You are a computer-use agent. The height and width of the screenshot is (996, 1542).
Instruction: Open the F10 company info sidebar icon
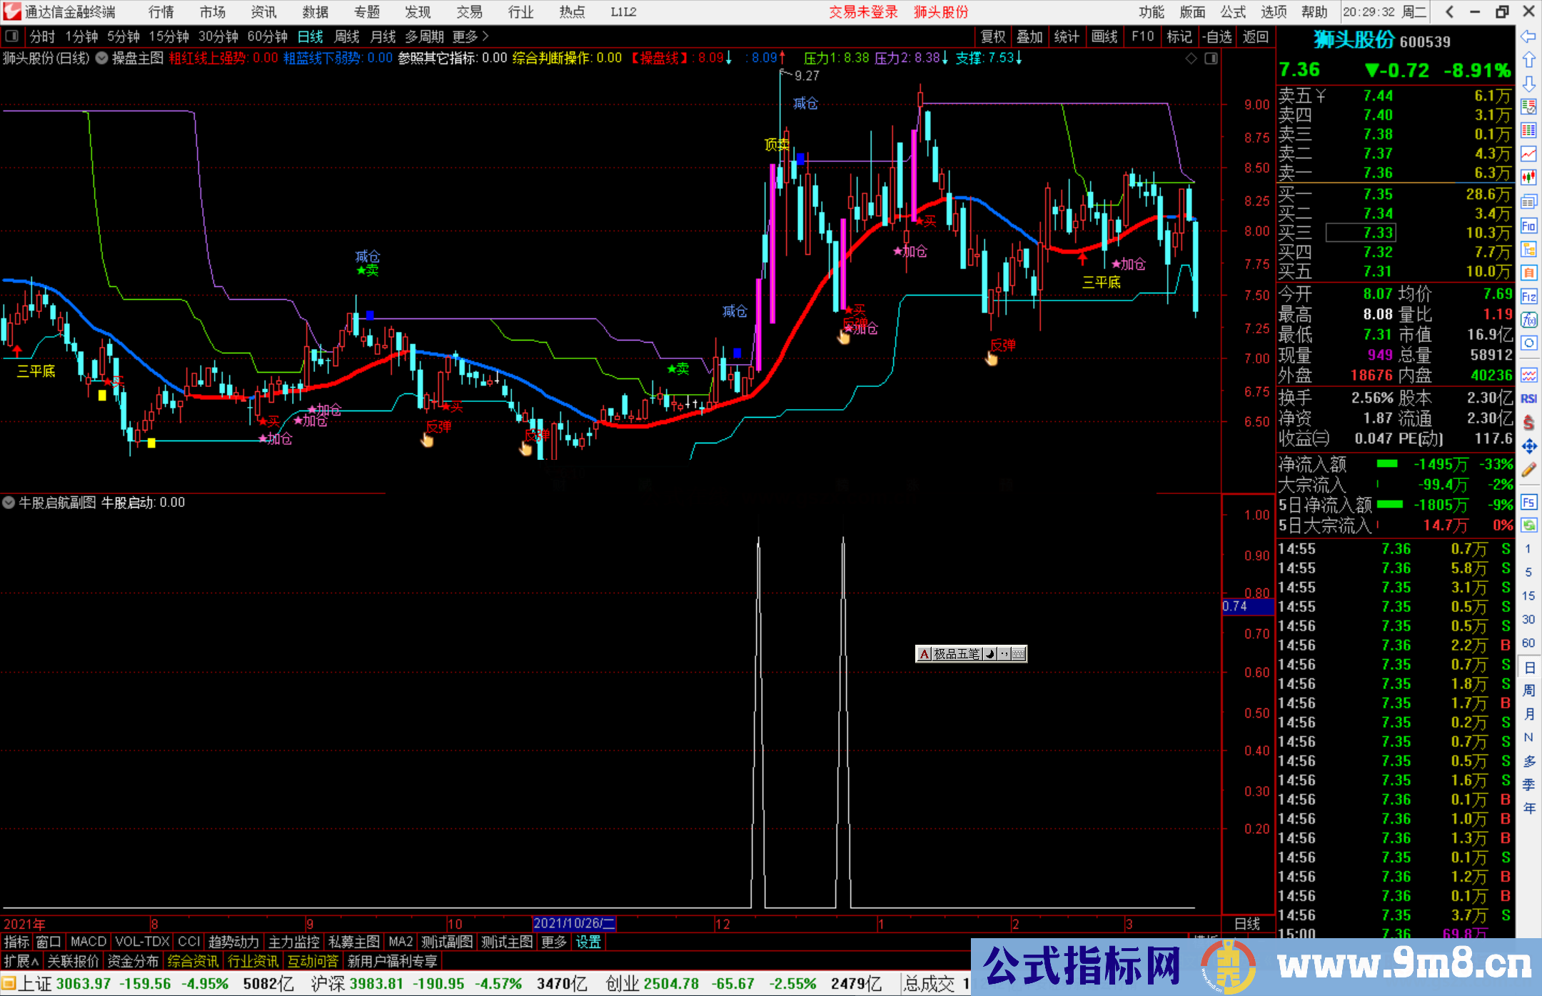coord(1528,226)
